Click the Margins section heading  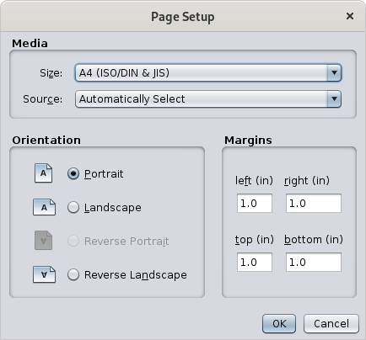coord(248,140)
